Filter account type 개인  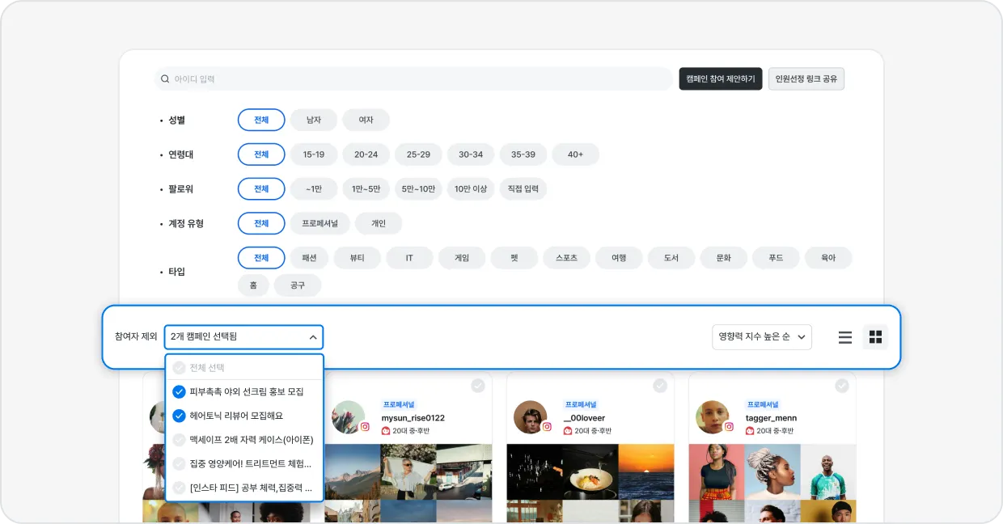click(379, 223)
